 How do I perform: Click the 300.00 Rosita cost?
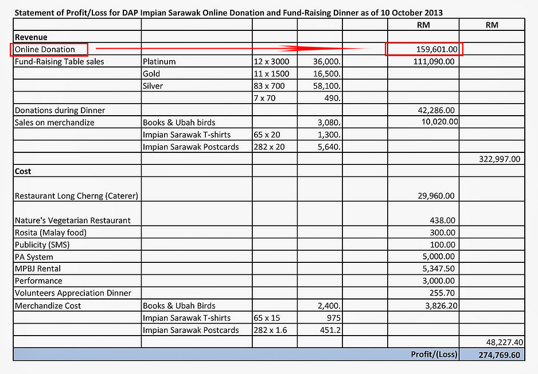click(443, 233)
